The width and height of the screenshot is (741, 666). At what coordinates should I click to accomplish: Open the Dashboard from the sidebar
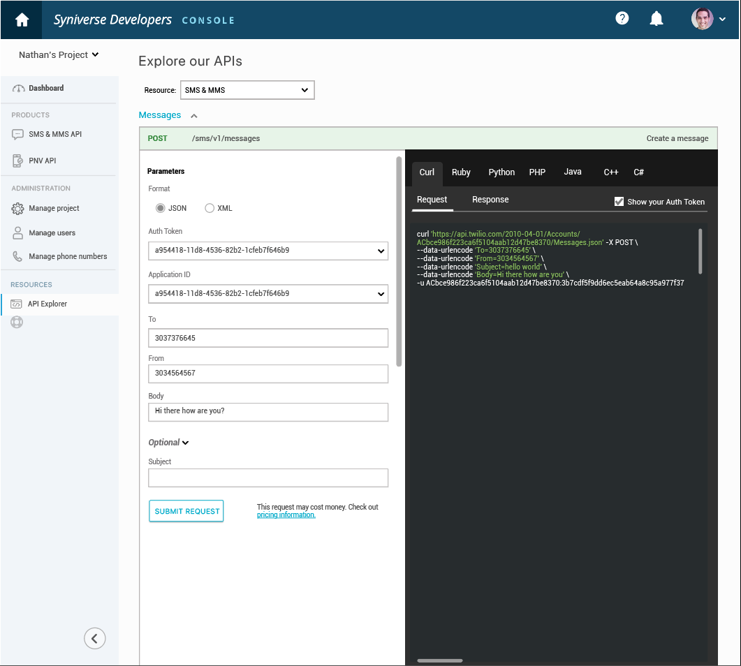pyautogui.click(x=45, y=88)
